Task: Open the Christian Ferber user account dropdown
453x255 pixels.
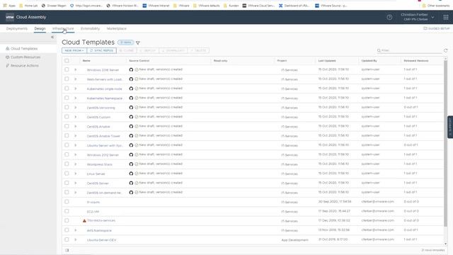Action: click(417, 17)
